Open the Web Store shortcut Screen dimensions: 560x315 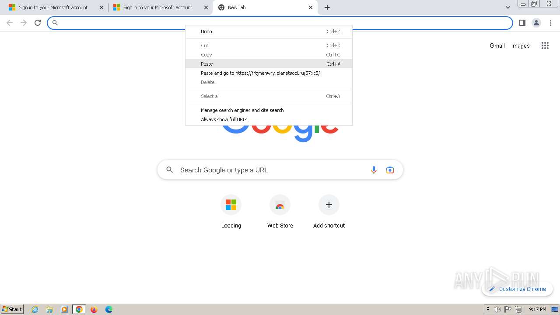coord(280,212)
